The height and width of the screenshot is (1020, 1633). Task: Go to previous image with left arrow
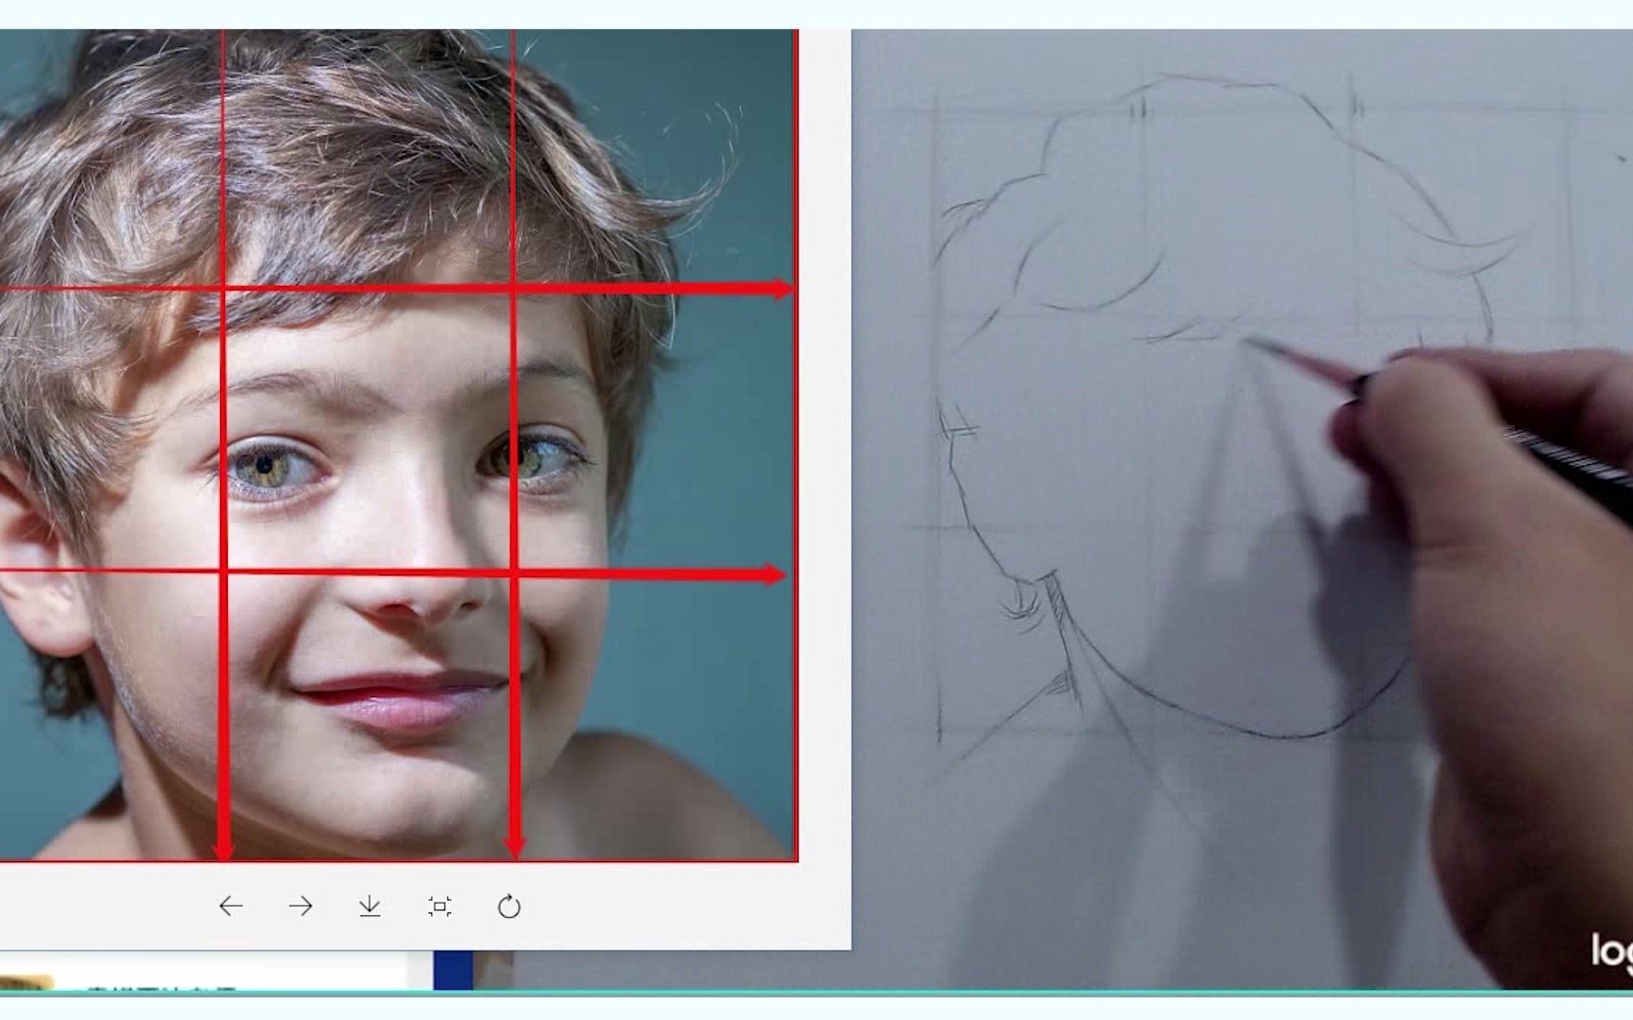[231, 907]
